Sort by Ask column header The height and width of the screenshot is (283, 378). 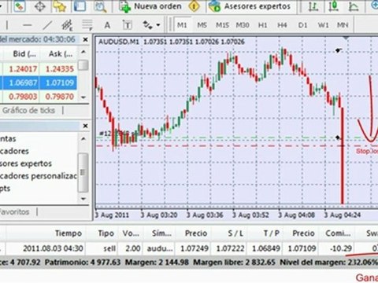click(61, 54)
